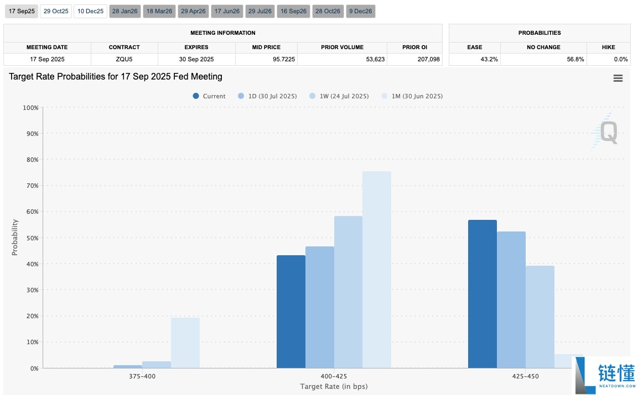This screenshot has width=638, height=395.
Task: Switch to the 29 Oct25 meeting tab
Action: (x=56, y=11)
